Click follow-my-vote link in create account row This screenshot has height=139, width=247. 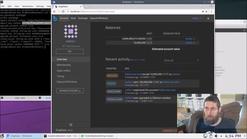(x=167, y=90)
